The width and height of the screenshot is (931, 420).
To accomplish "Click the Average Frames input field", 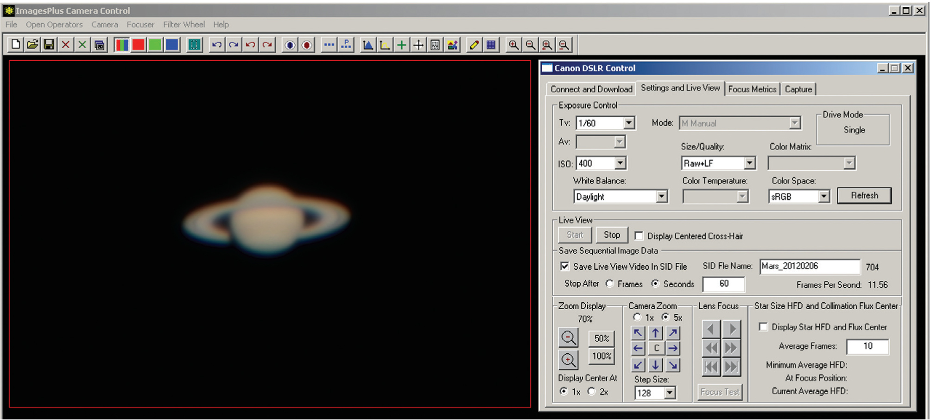I will click(x=868, y=346).
